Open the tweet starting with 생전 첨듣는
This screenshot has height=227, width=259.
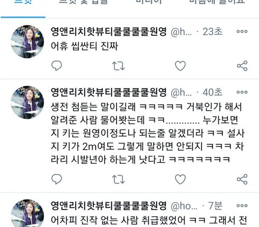[147, 133]
